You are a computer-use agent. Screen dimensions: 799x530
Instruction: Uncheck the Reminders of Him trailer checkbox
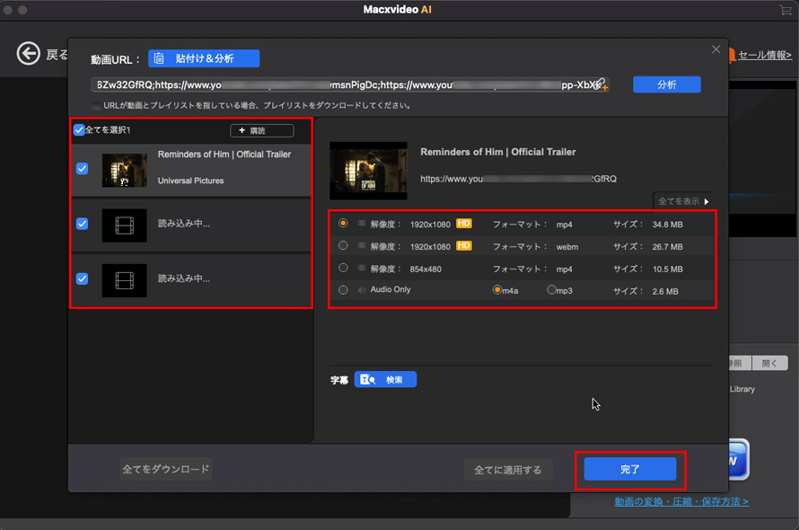point(82,167)
